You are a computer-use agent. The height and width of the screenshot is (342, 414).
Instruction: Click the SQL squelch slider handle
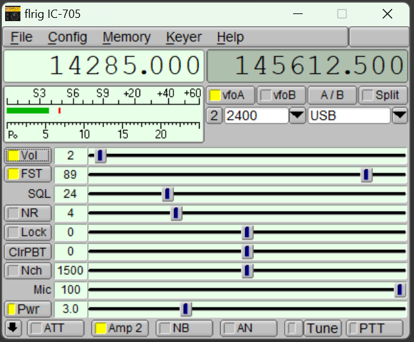168,194
